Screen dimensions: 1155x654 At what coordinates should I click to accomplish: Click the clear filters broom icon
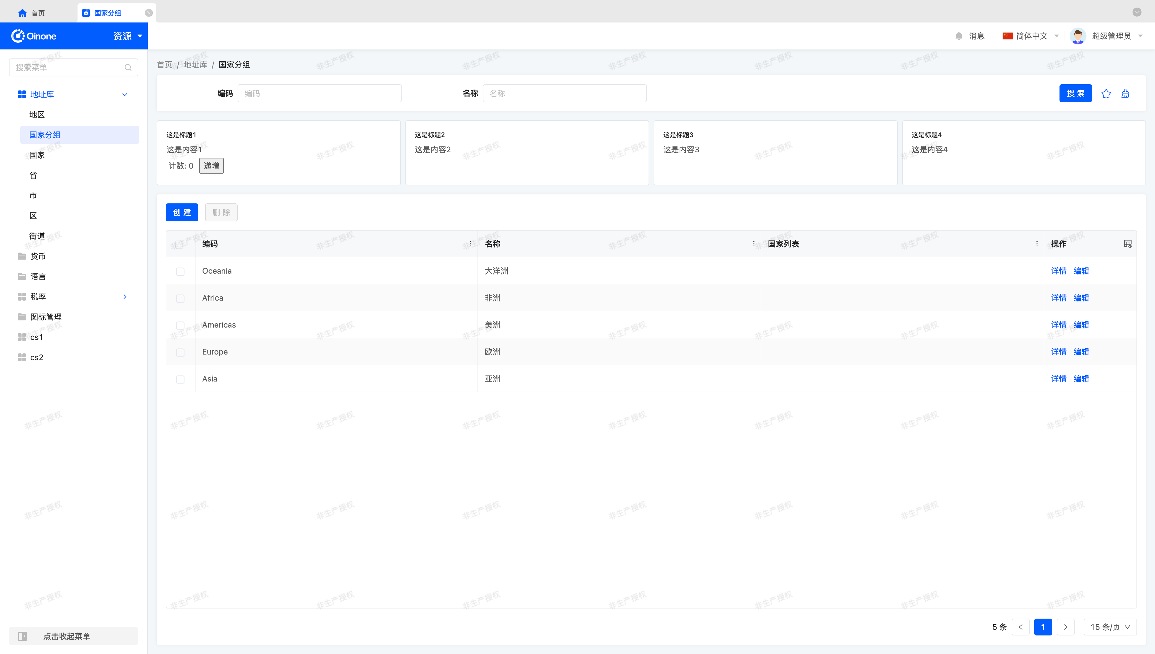(x=1125, y=94)
